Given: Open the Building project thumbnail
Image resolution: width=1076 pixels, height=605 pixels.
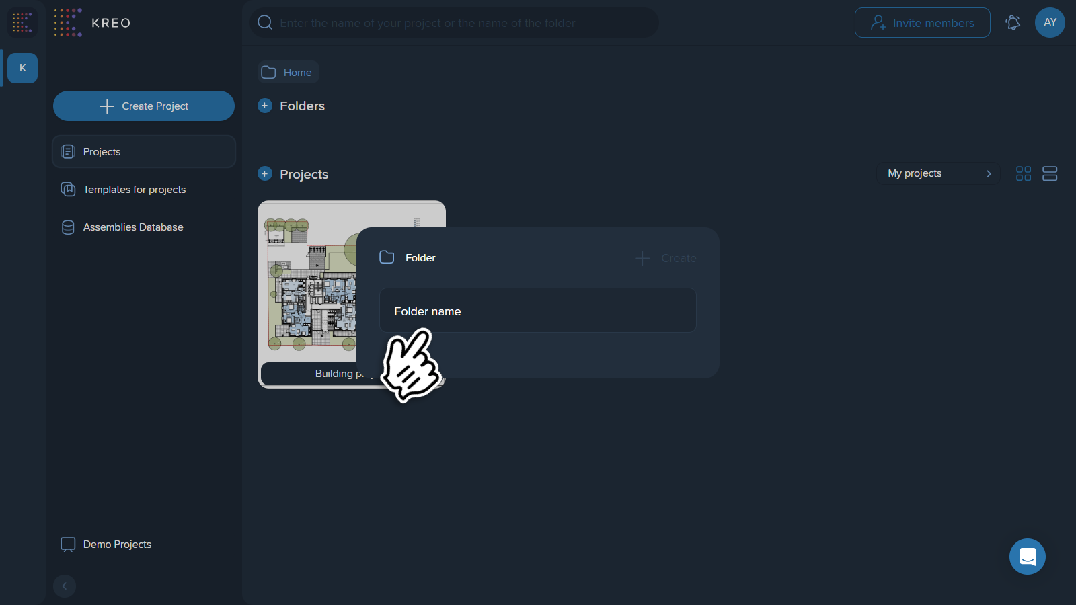Looking at the screenshot, I should (x=307, y=282).
